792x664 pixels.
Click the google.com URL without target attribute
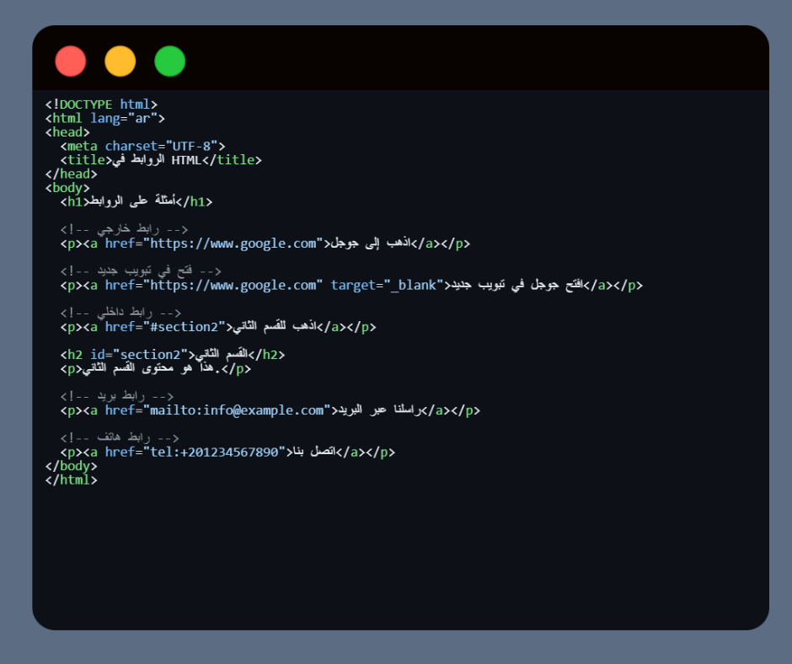tap(233, 244)
